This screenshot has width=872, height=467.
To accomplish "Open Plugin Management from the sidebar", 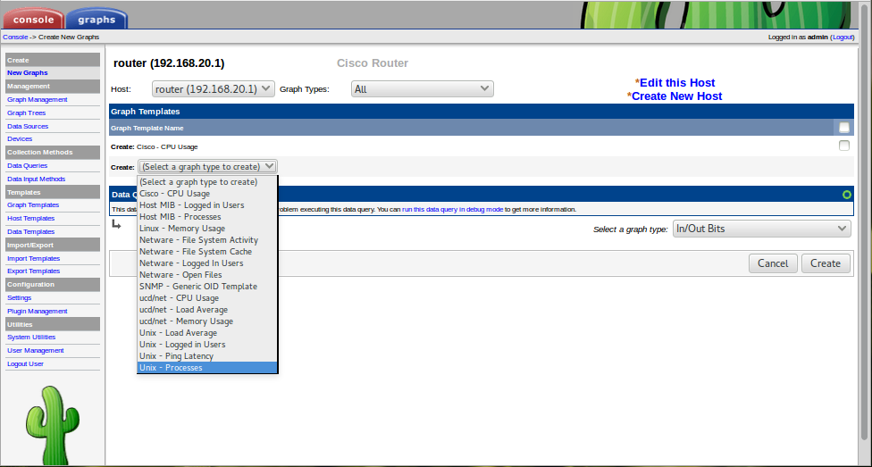I will 38,312.
